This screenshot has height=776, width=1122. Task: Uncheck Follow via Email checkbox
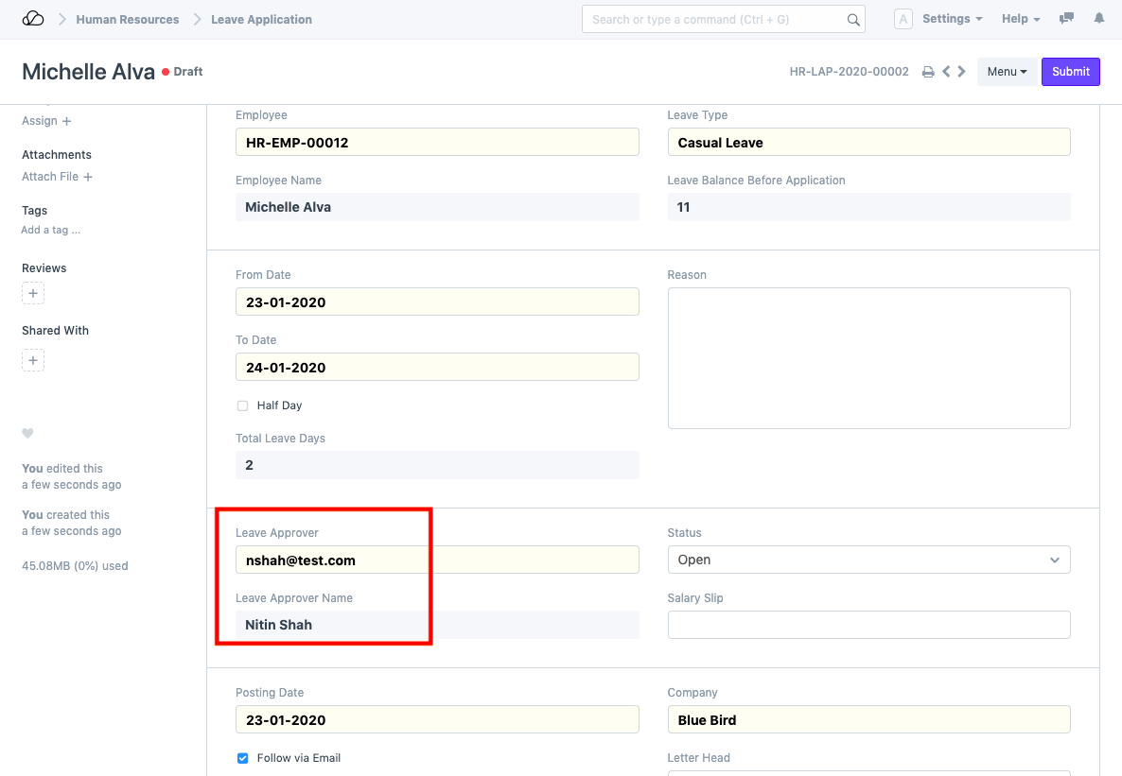(243, 758)
